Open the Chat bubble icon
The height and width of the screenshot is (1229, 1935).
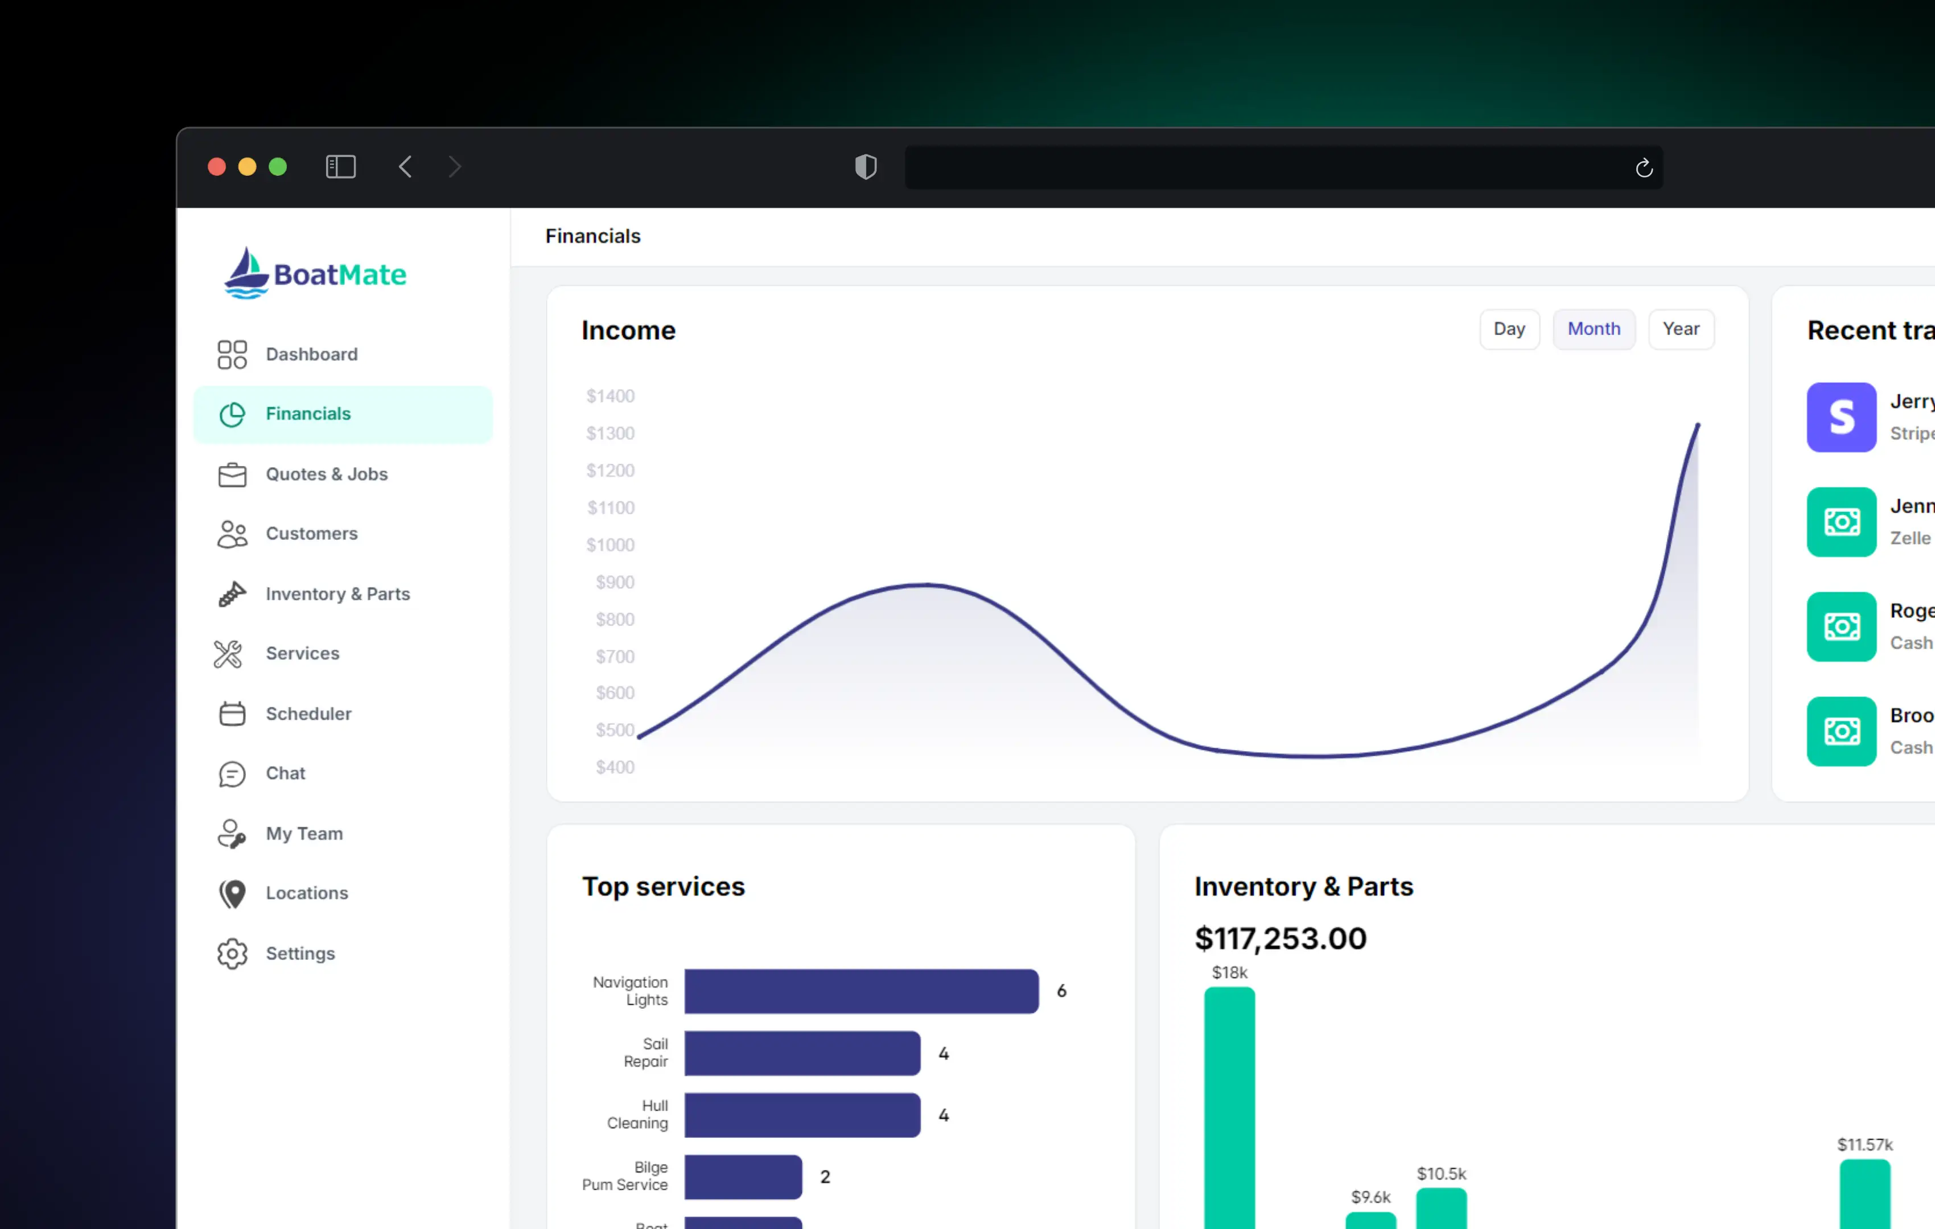point(232,774)
